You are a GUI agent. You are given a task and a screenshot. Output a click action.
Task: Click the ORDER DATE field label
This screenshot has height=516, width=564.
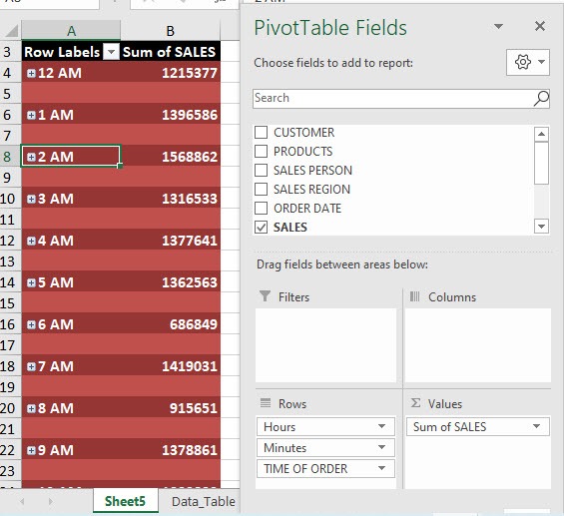pos(307,209)
